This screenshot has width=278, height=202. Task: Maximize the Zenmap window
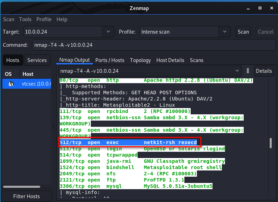coord(260,8)
